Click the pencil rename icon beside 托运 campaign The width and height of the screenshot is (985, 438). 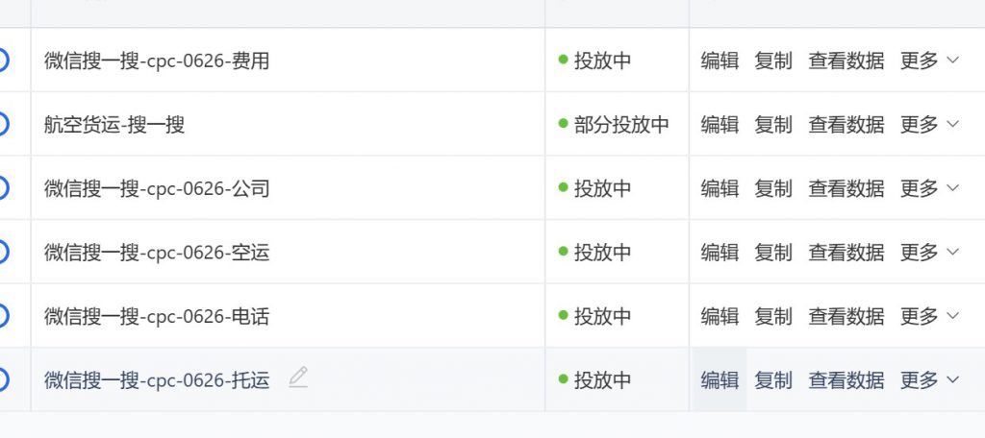(298, 377)
